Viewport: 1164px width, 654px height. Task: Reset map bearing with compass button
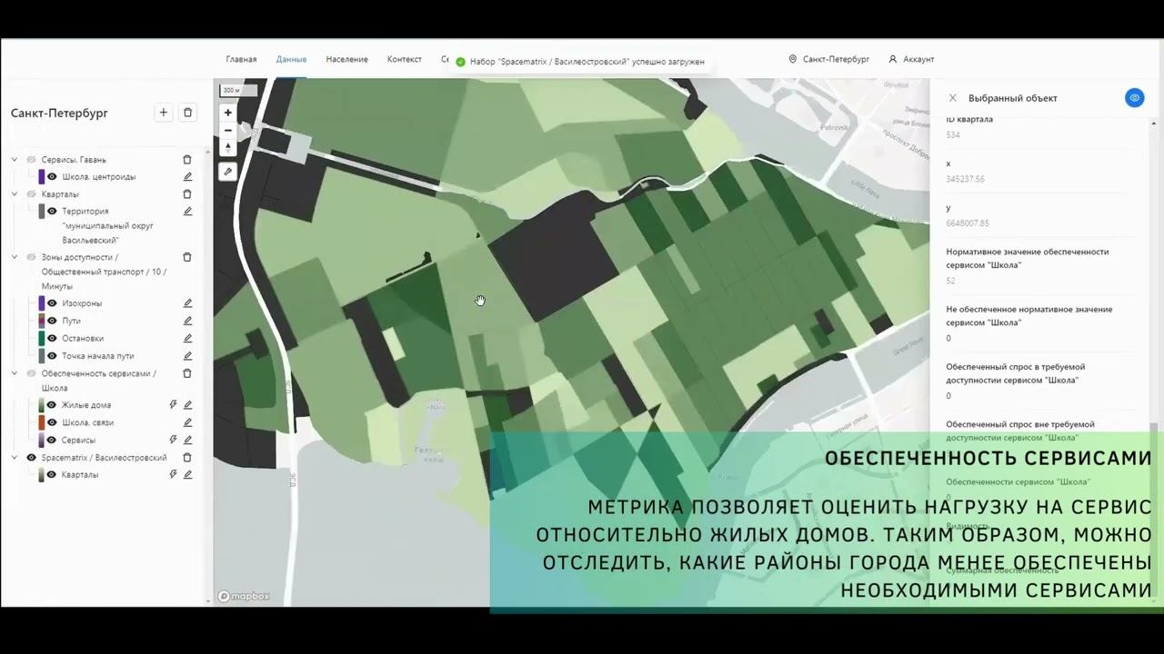coord(227,147)
